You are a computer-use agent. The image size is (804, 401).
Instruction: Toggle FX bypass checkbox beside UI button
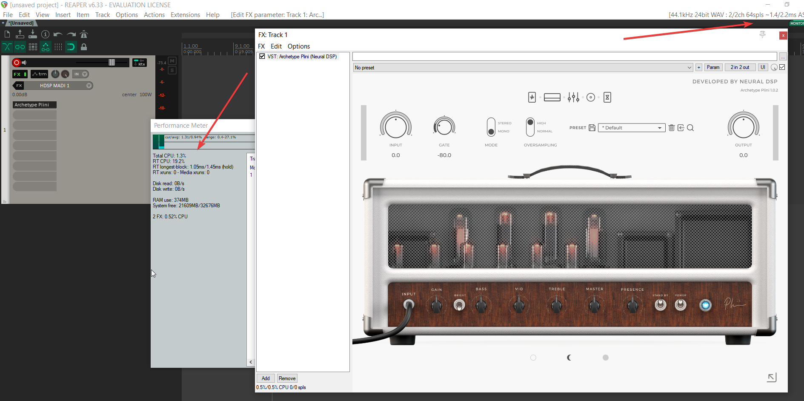point(782,67)
